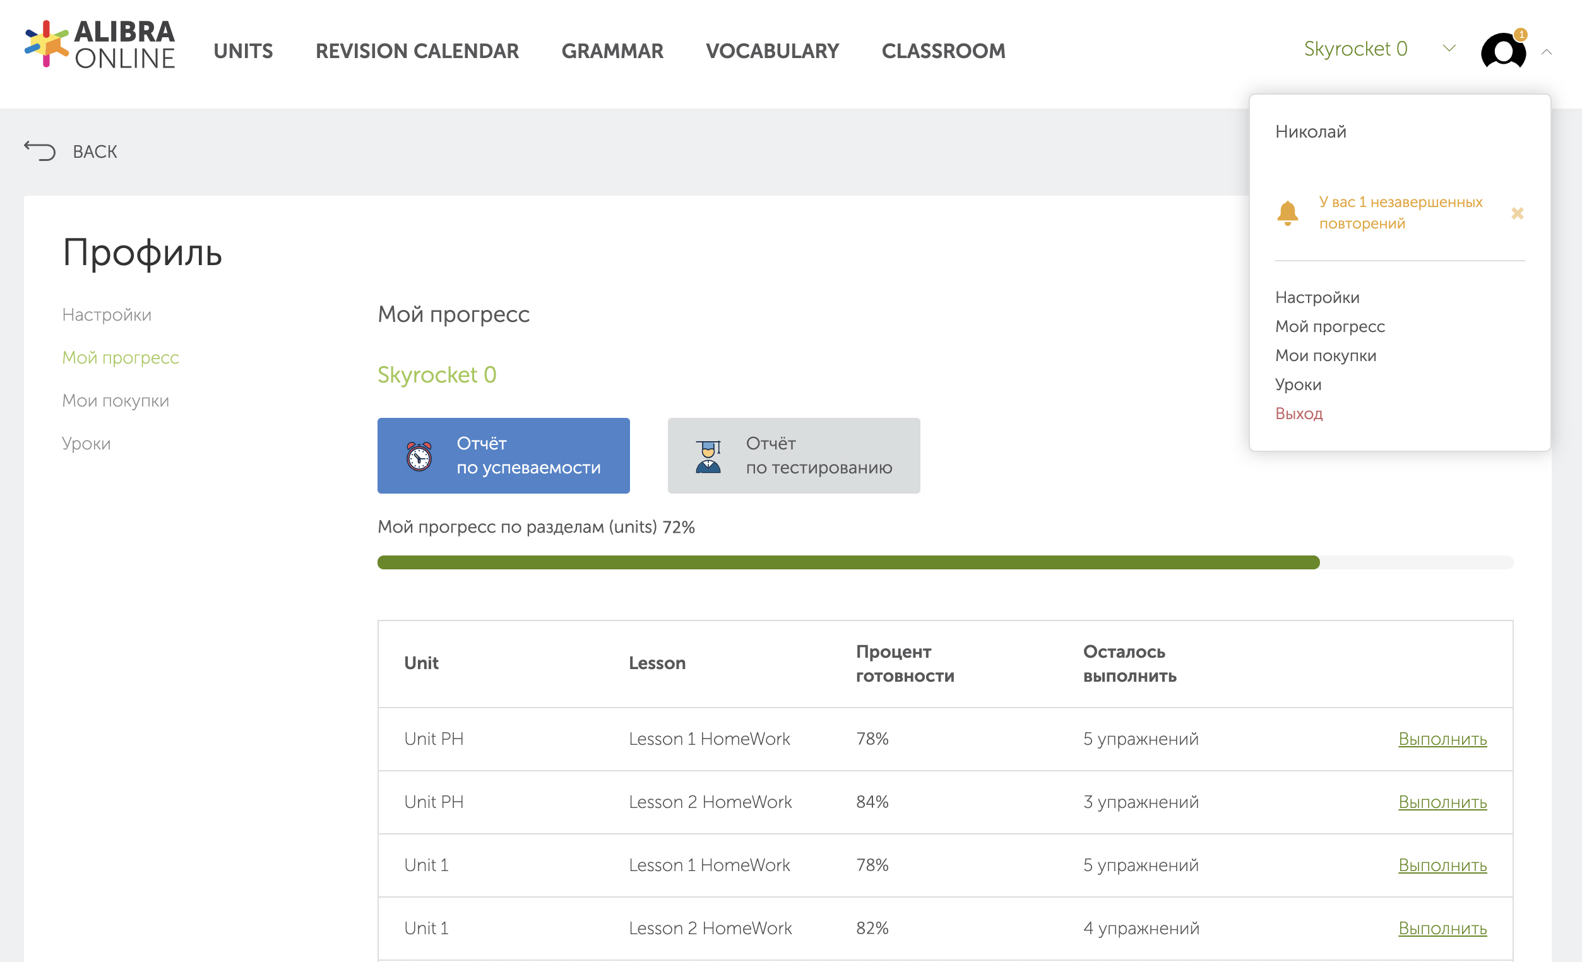The height and width of the screenshot is (962, 1582).
Task: Expand the Skyrocket 0 course dropdown
Action: pos(1355,49)
